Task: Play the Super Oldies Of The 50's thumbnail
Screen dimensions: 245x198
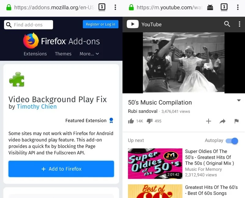Action: pos(155,164)
